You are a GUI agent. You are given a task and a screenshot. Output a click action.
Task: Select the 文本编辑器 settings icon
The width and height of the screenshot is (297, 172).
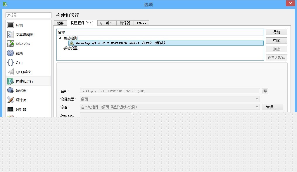pyautogui.click(x=10, y=34)
